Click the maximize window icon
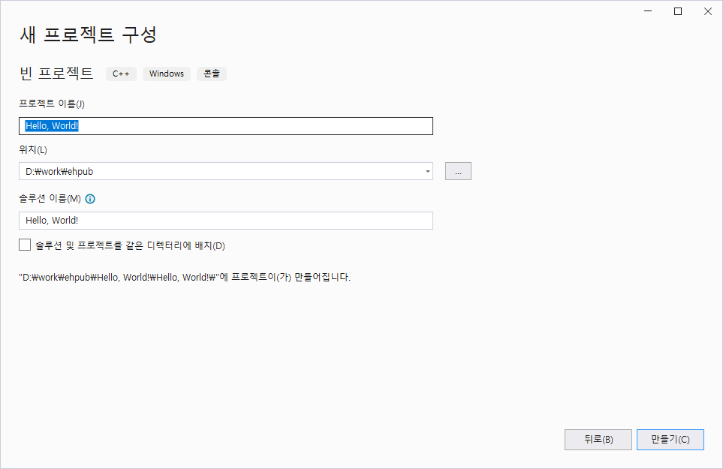The width and height of the screenshot is (723, 469). click(677, 11)
